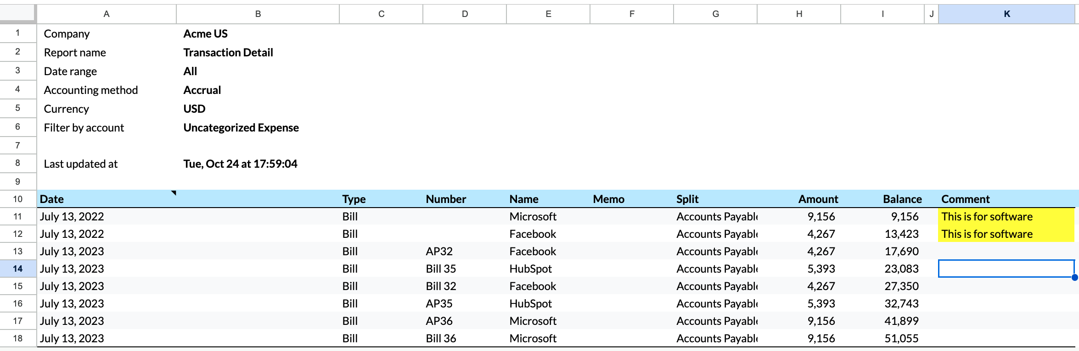This screenshot has width=1079, height=351.
Task: Click balance '51,055' cell
Action: [x=882, y=338]
